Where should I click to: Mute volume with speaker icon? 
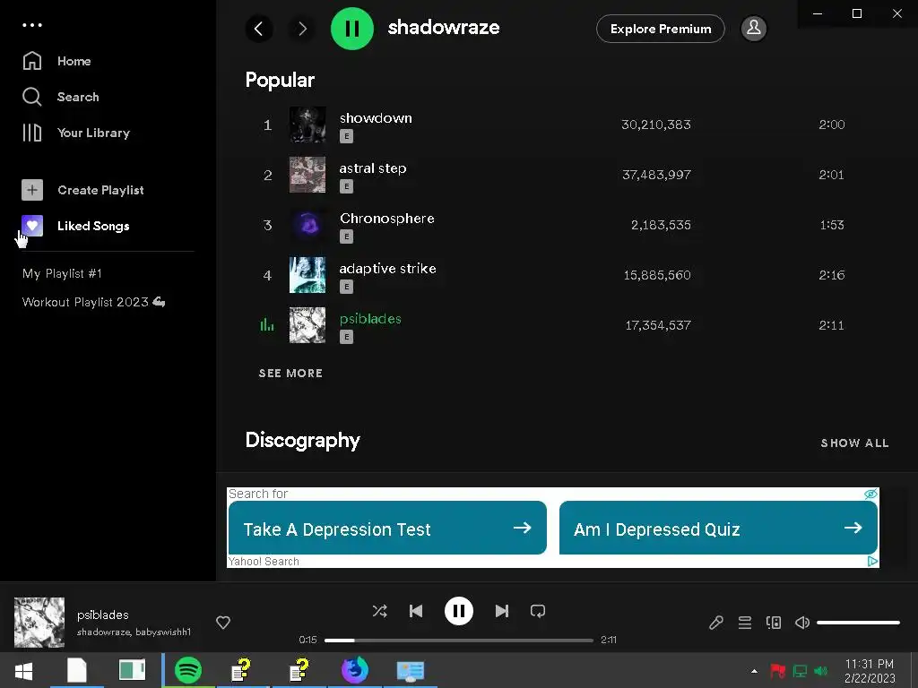click(802, 623)
